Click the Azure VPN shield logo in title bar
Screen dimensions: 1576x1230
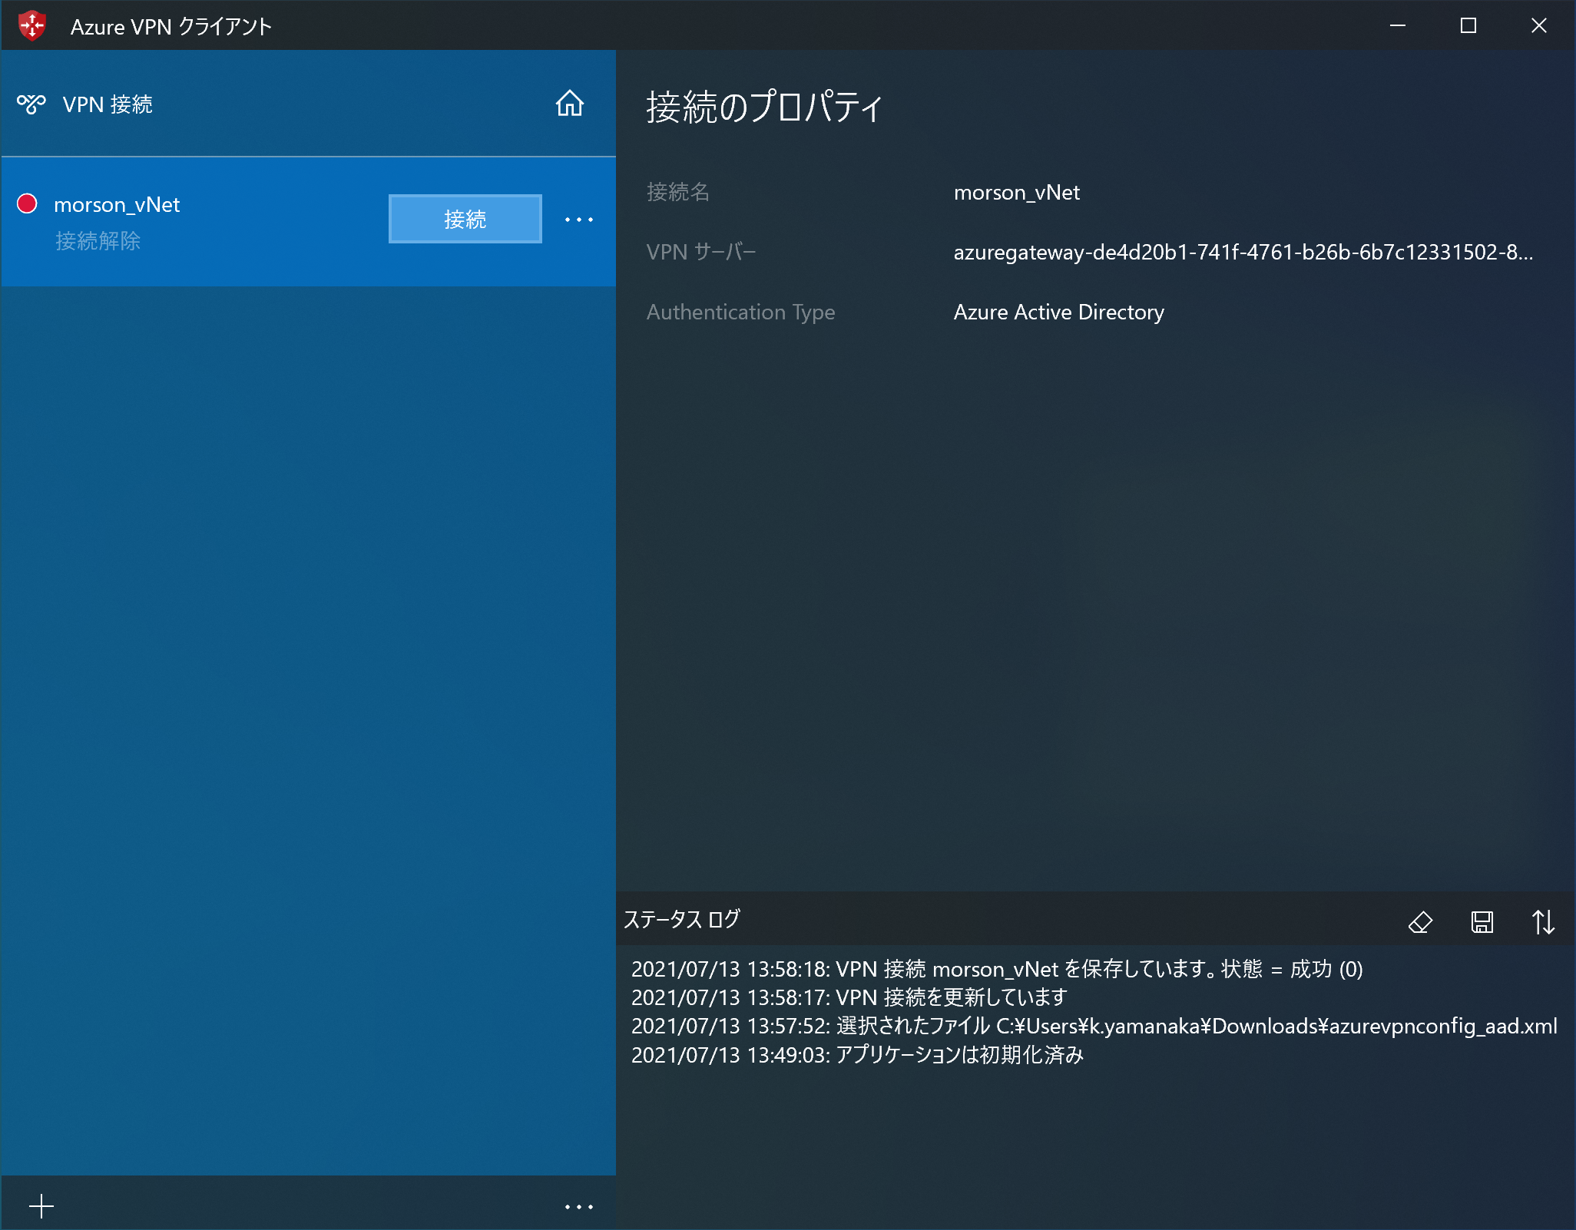point(32,26)
